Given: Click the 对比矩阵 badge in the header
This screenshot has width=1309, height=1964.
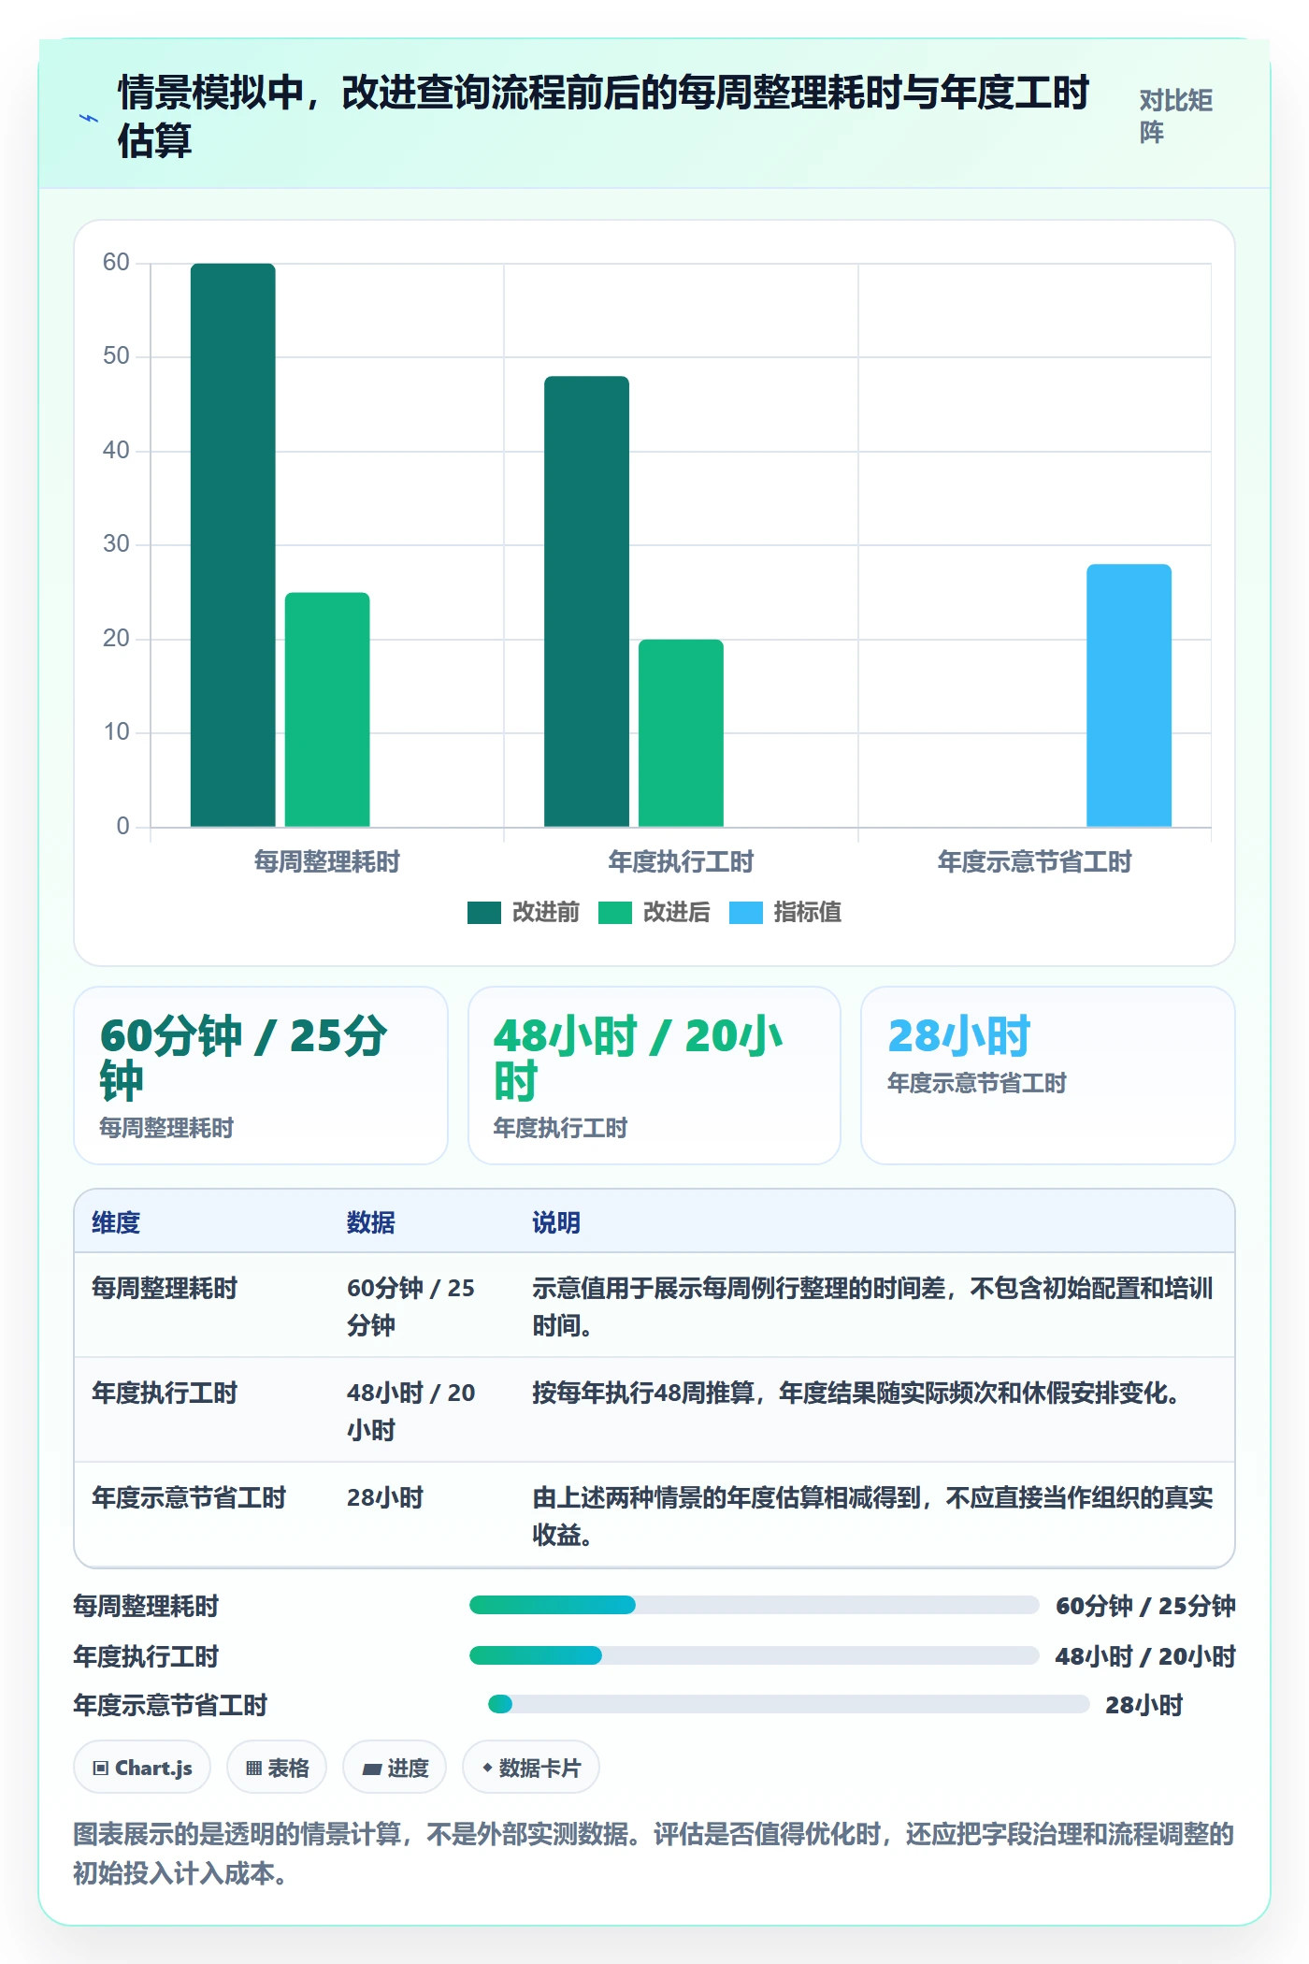Looking at the screenshot, I should 1176,116.
